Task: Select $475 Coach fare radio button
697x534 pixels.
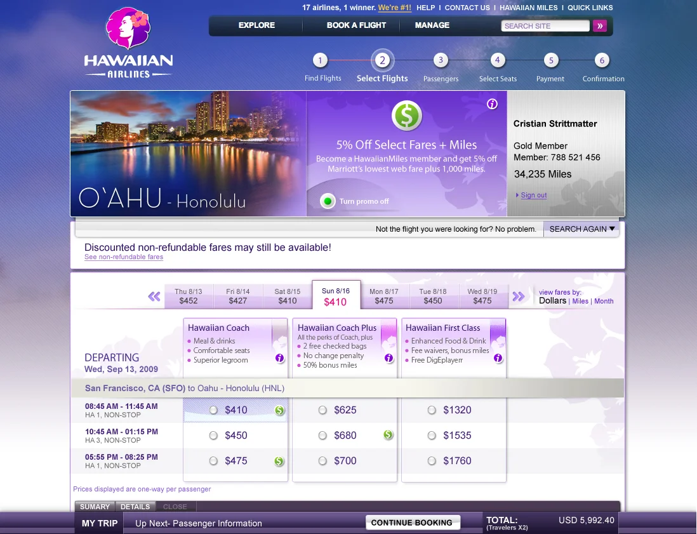Action: [x=213, y=460]
